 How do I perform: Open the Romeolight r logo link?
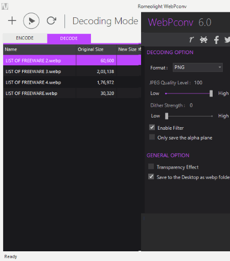191,39
